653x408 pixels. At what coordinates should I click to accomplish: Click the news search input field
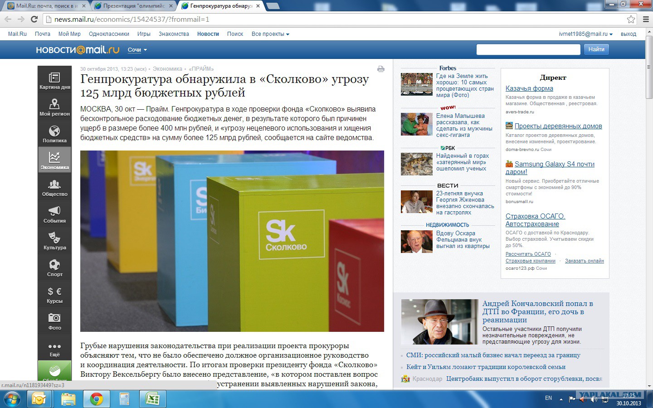[528, 49]
